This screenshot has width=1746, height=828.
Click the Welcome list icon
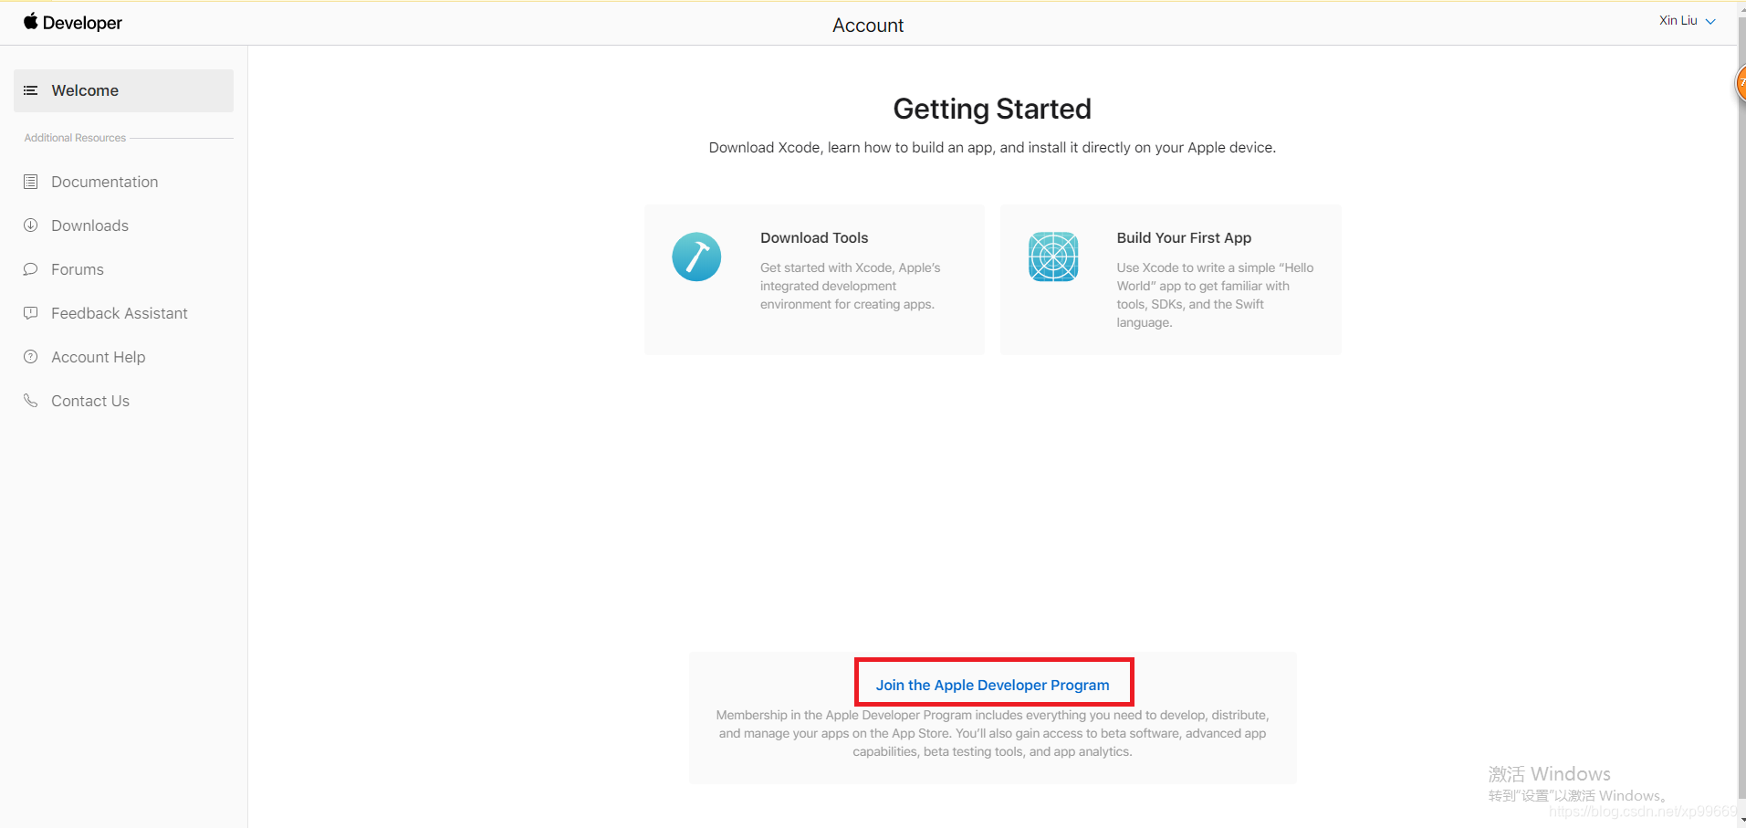(30, 90)
